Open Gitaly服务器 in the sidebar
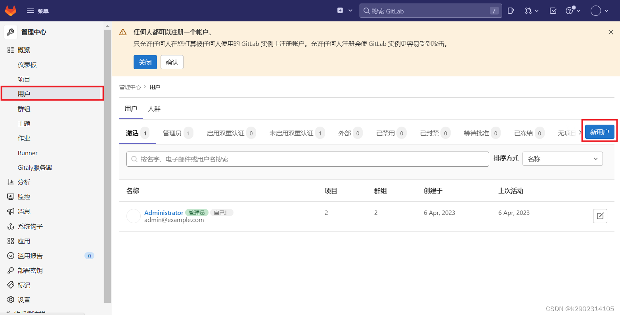Screen dimensions: 620x315 [x=35, y=167]
